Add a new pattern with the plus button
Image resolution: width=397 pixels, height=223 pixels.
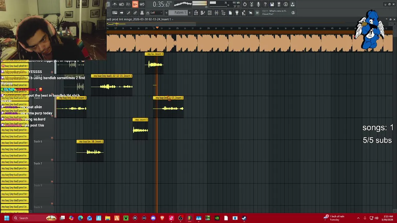click(x=190, y=13)
